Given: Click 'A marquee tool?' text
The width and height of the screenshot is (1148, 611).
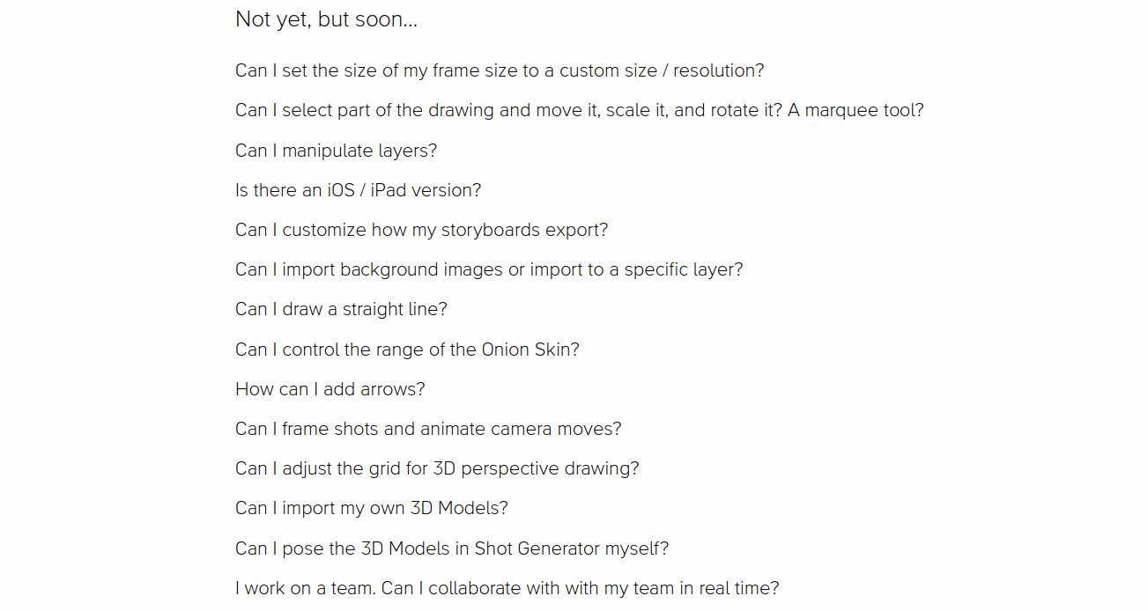Looking at the screenshot, I should pyautogui.click(x=855, y=111).
